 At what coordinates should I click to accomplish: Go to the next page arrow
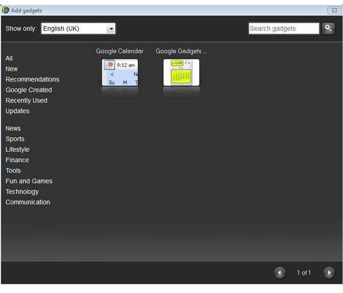[329, 272]
